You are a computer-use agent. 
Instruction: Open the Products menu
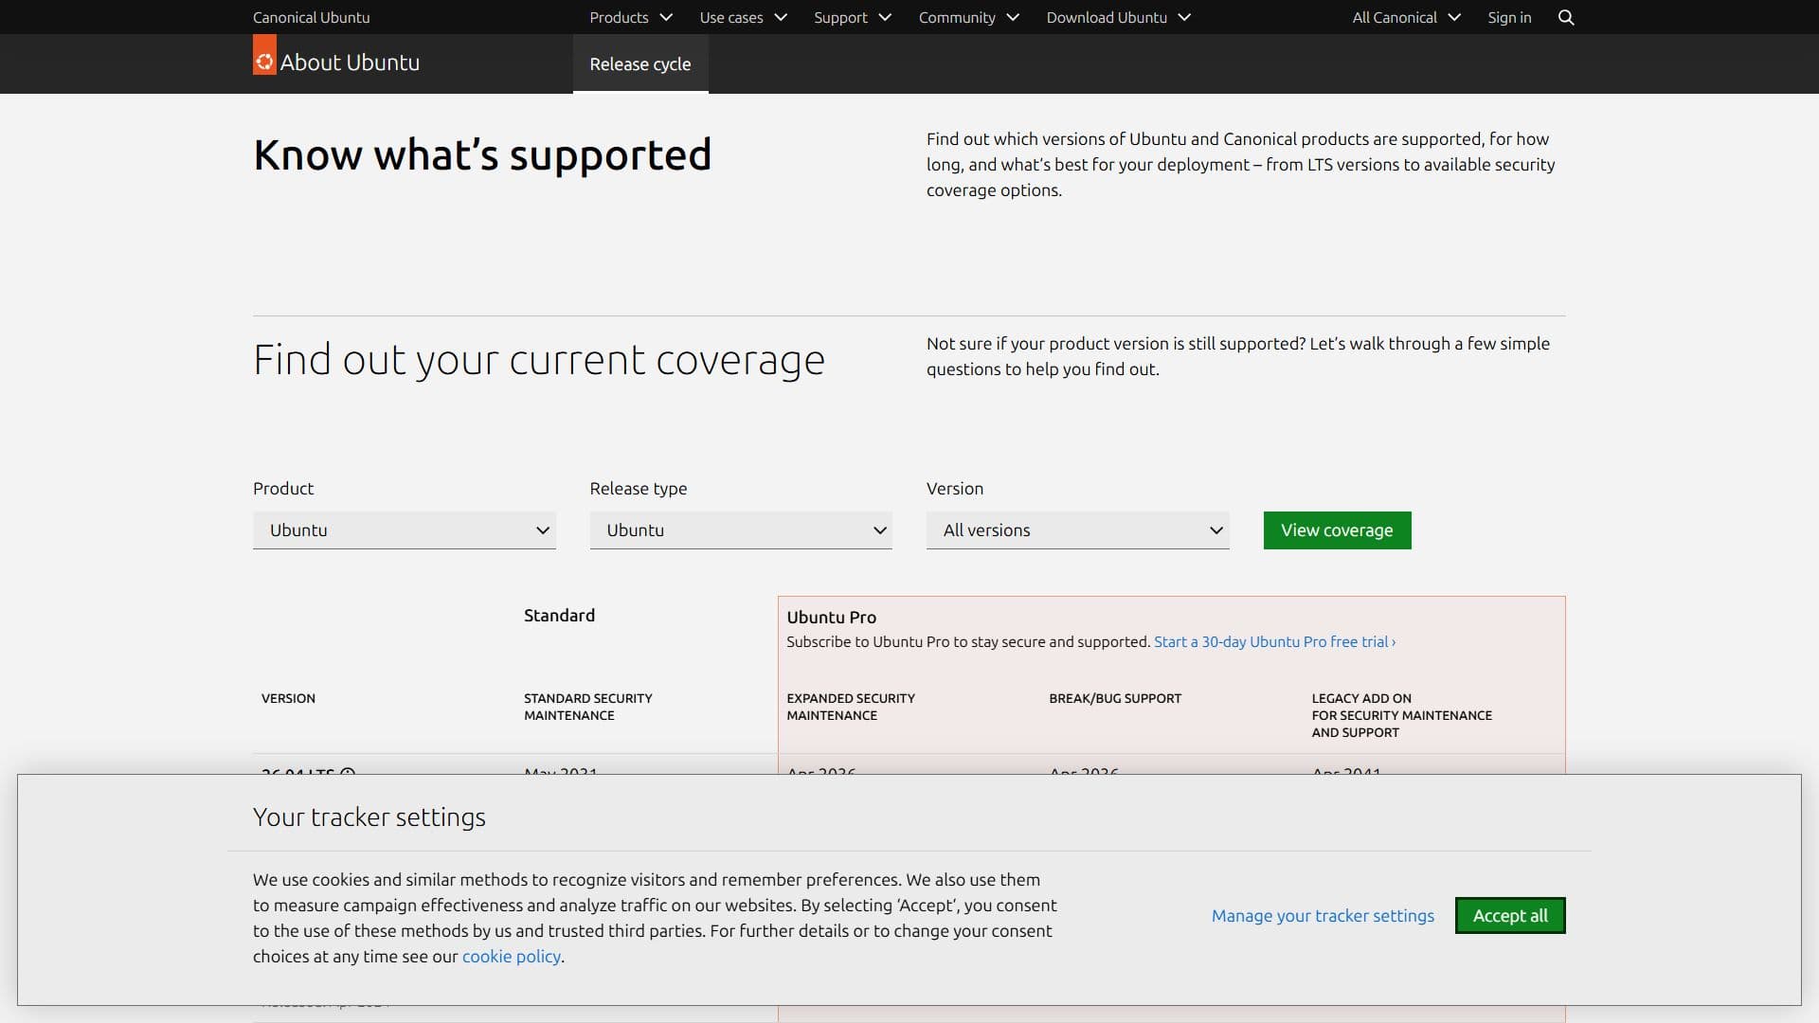point(631,17)
